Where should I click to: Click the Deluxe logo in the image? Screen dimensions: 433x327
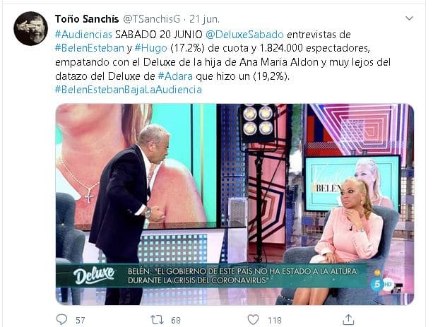tap(94, 275)
